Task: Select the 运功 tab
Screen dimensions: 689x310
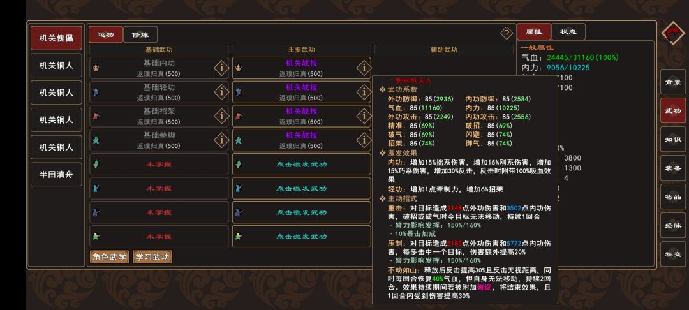Action: [x=101, y=35]
